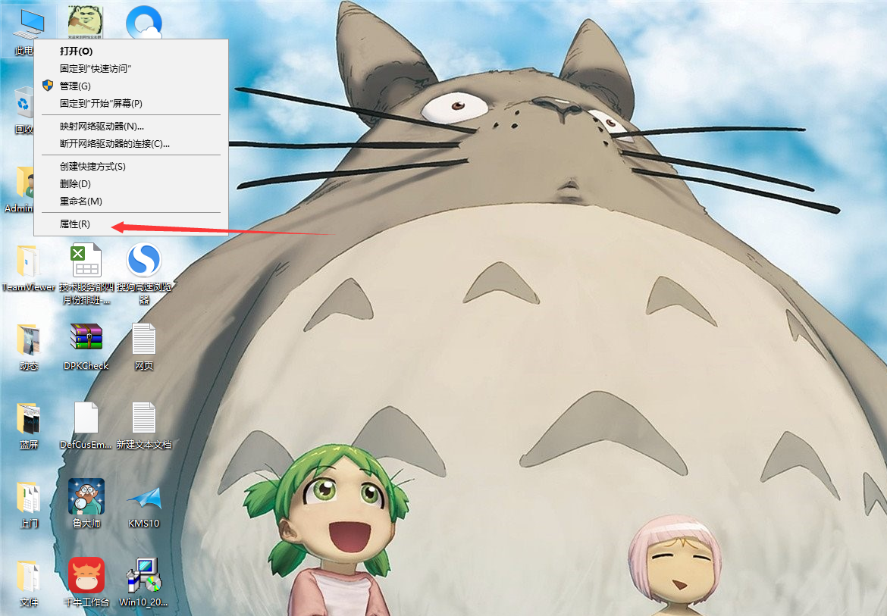Select the Admin user folder icon
887x616 pixels.
[x=25, y=182]
